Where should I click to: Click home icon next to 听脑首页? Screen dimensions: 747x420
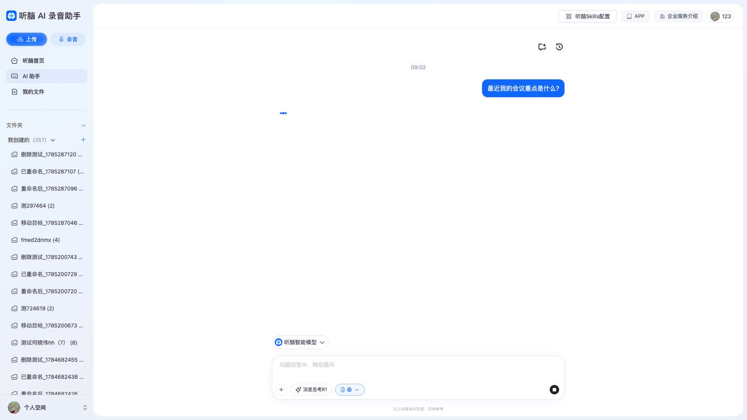pyautogui.click(x=15, y=61)
